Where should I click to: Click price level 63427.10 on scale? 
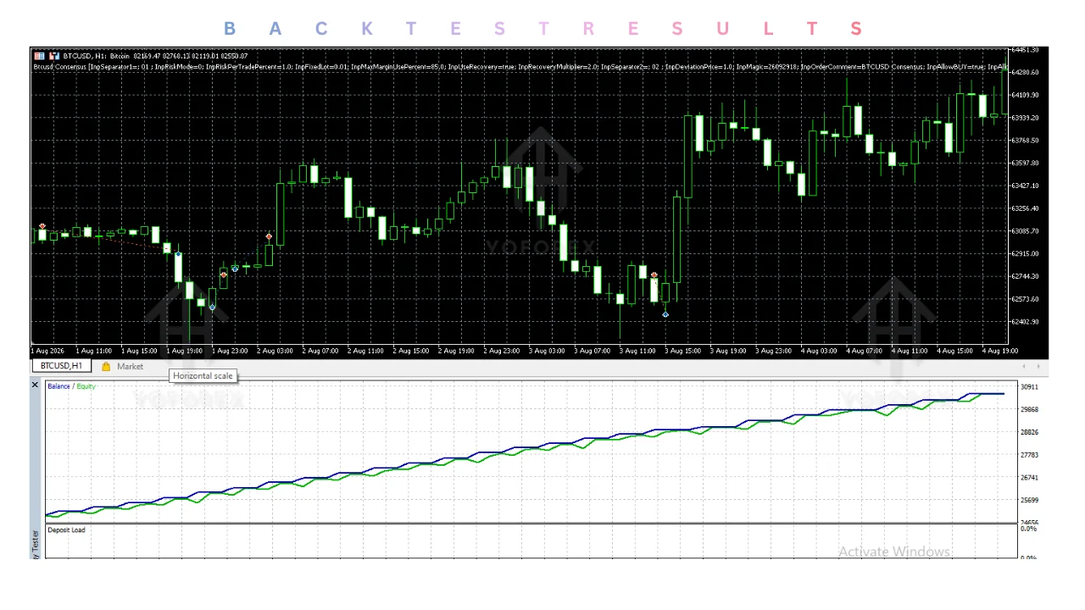point(1027,186)
